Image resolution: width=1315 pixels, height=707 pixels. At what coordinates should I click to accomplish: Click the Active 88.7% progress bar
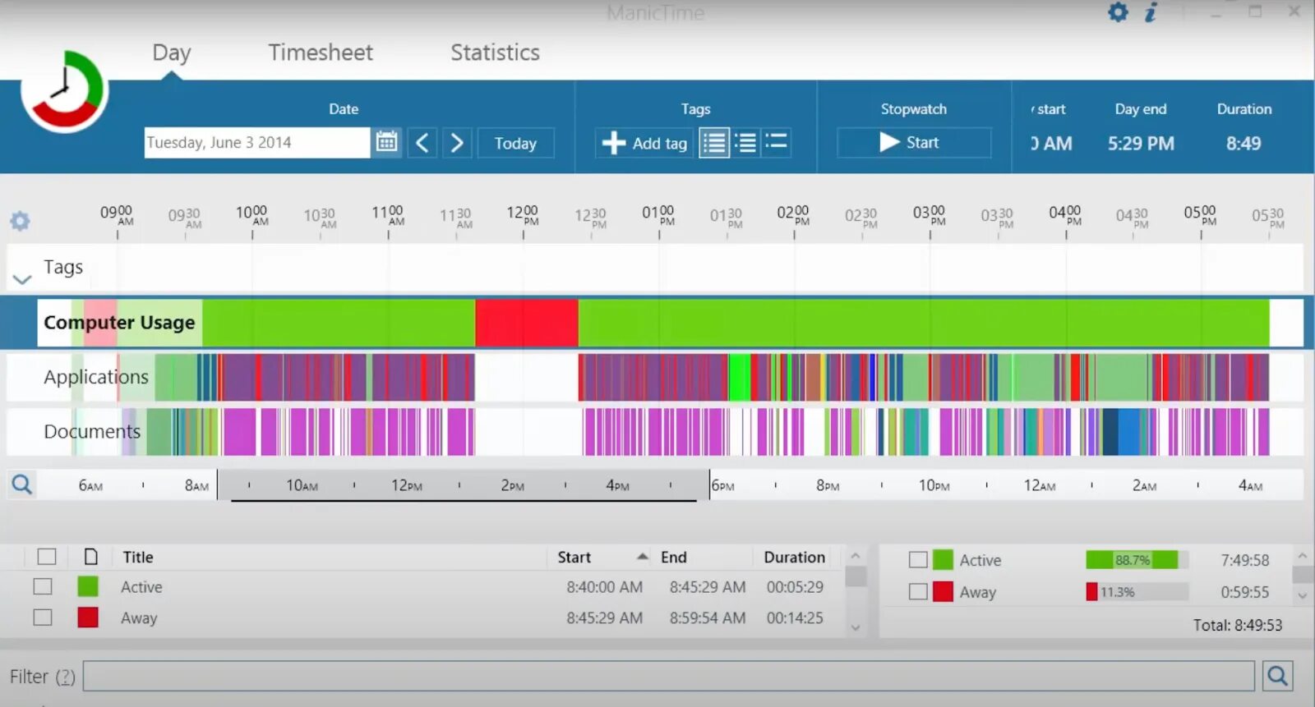click(x=1137, y=560)
